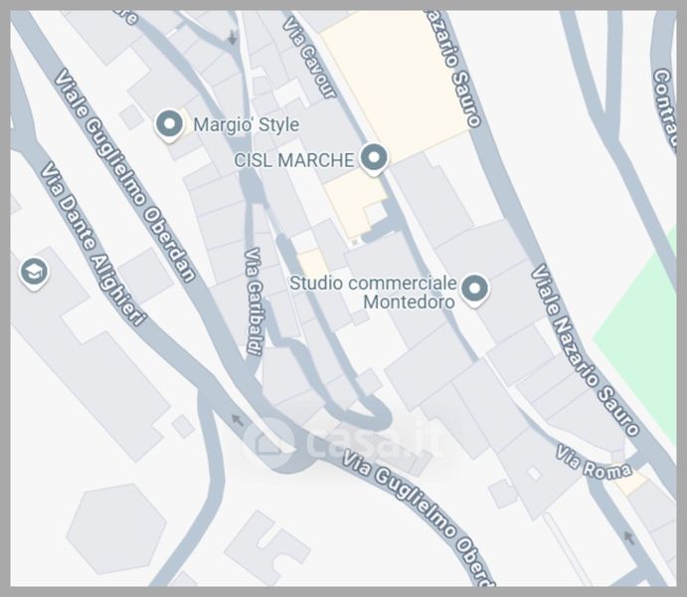This screenshot has height=597, width=687.
Task: Click the hexagonal building footprint
Action: tap(116, 529)
